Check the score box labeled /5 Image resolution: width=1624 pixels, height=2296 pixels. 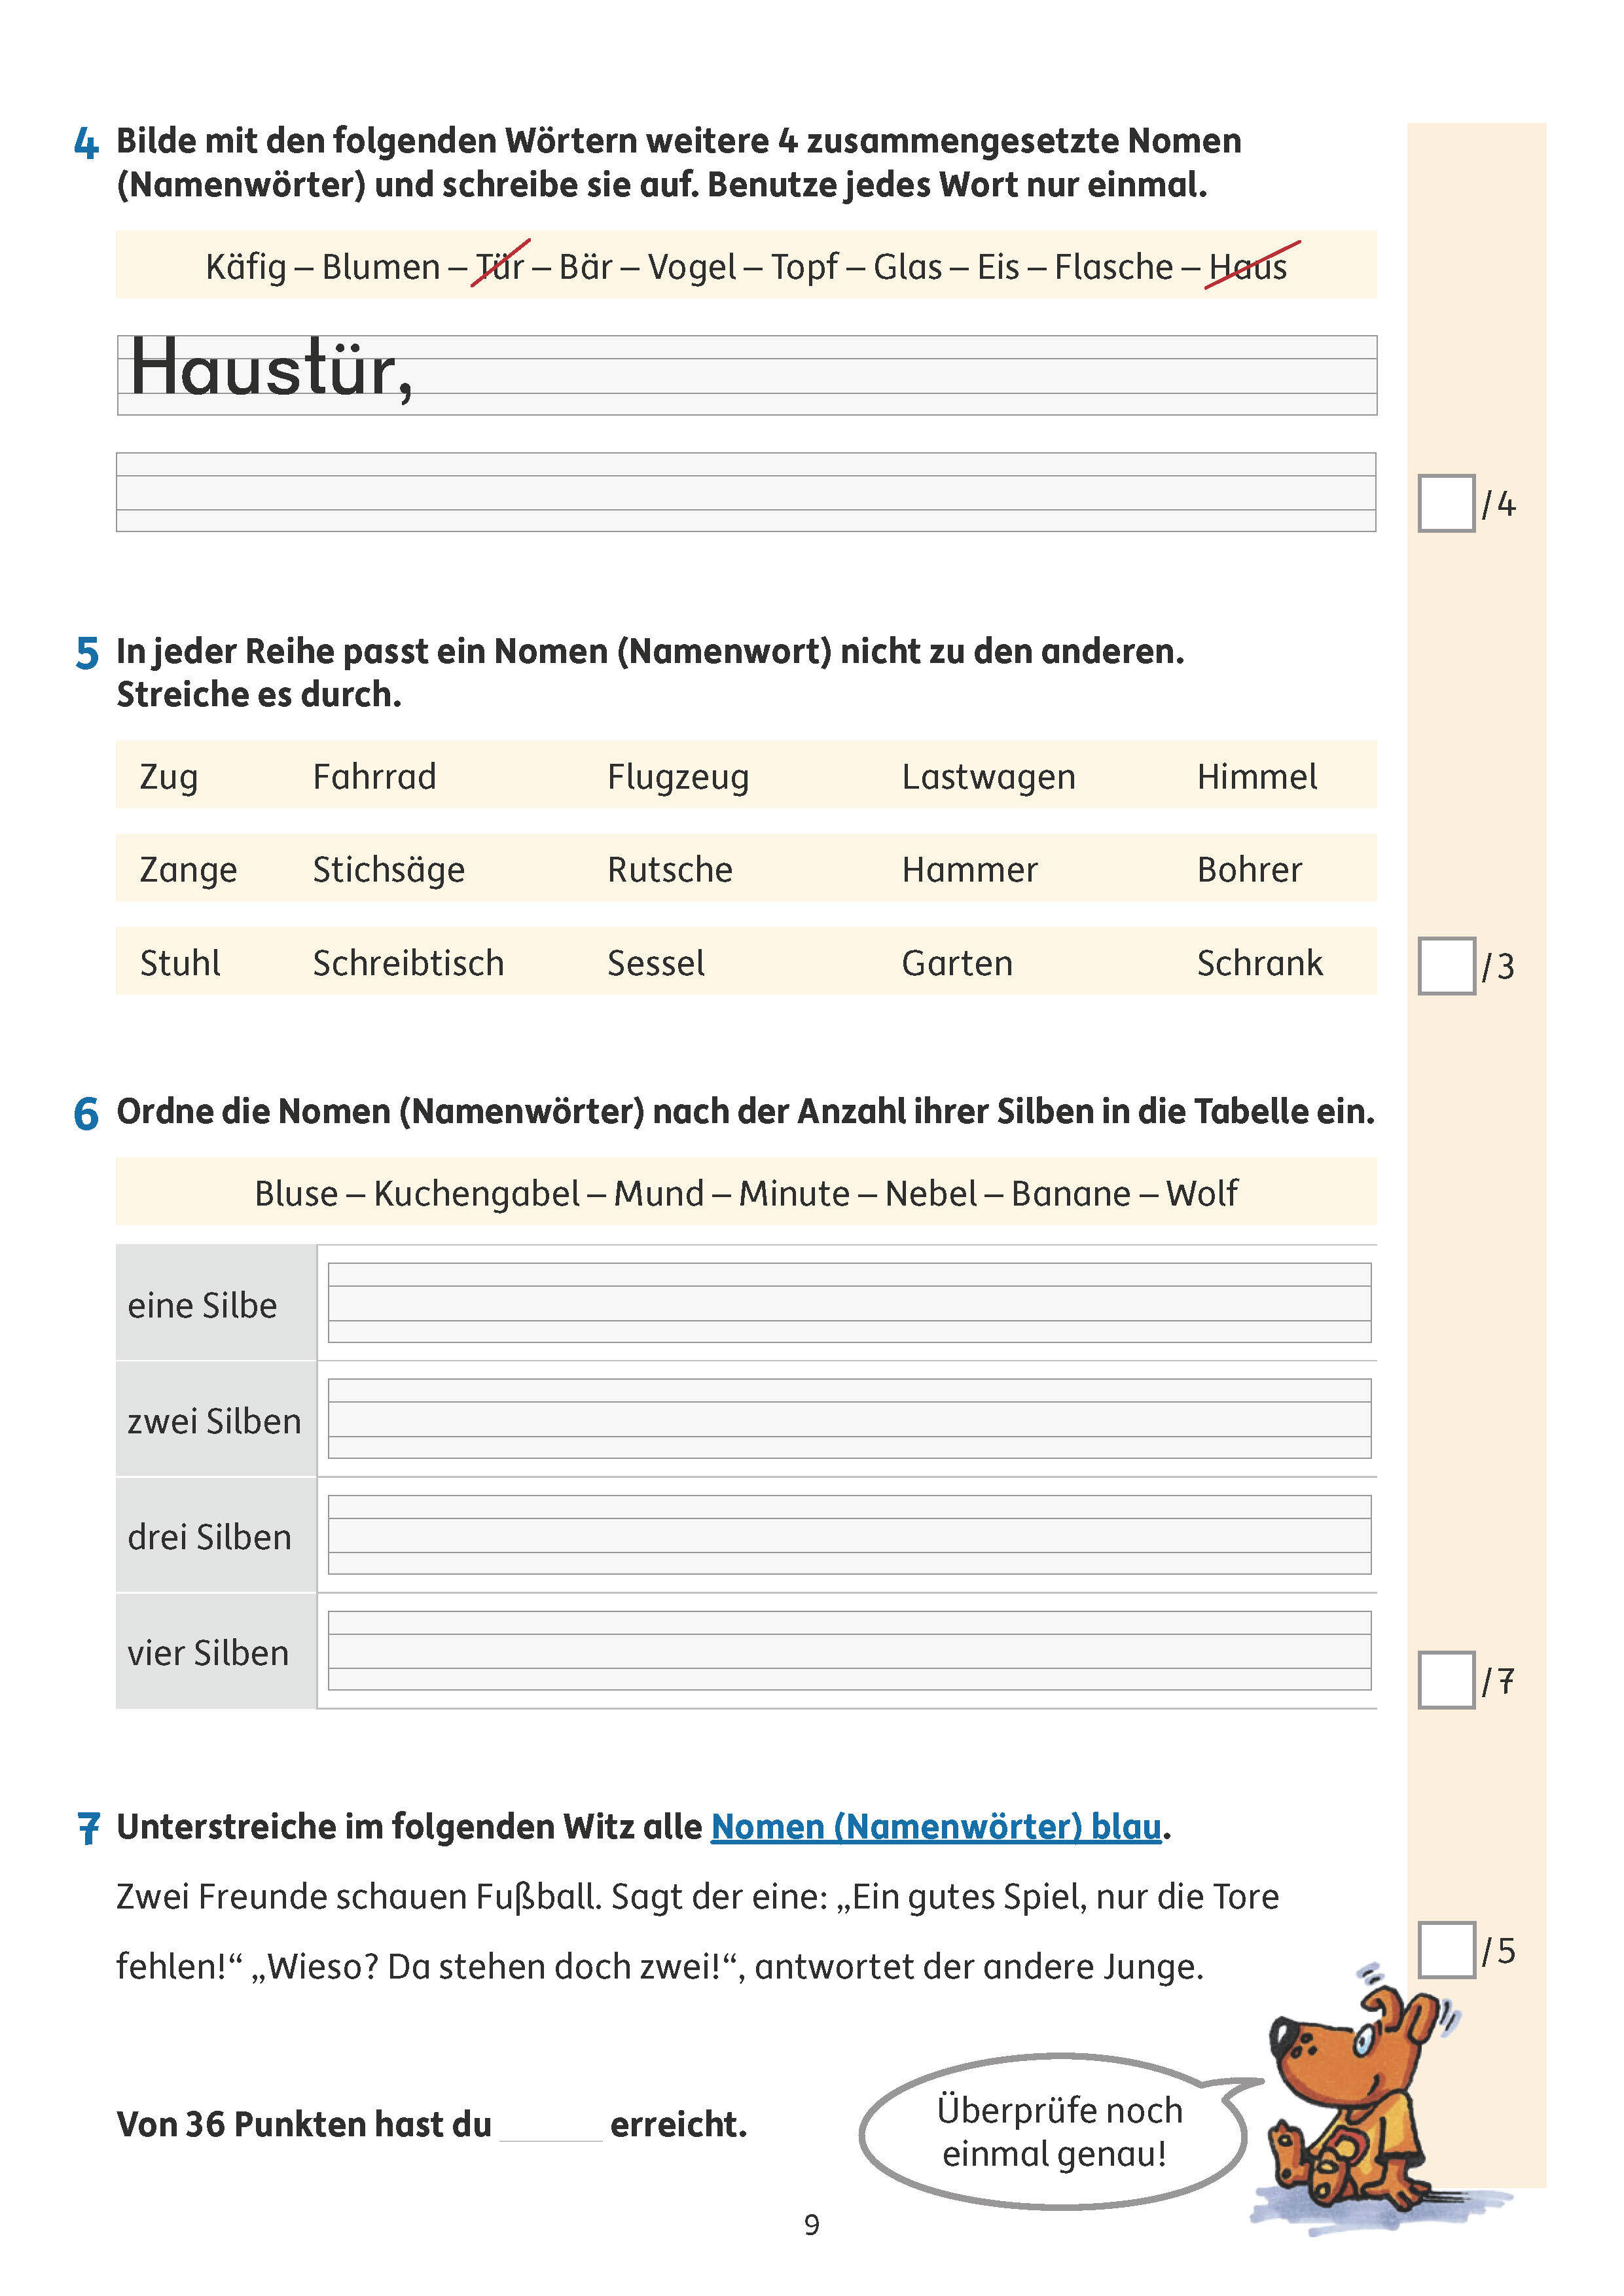pyautogui.click(x=1445, y=1950)
